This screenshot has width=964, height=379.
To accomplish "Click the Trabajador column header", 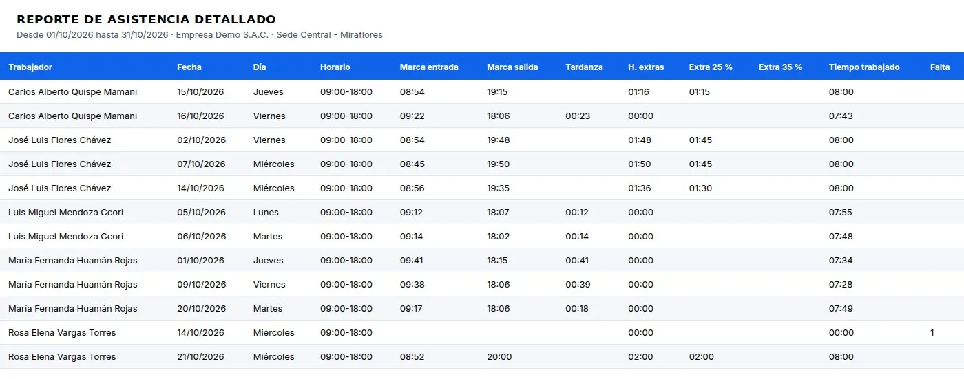I will (x=30, y=67).
